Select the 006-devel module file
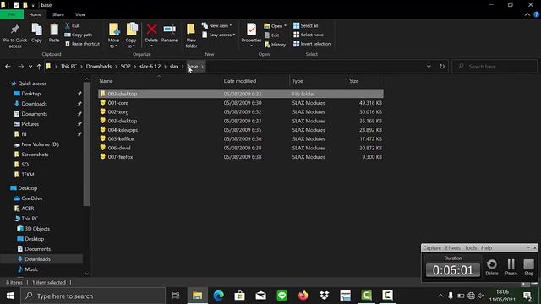This screenshot has height=304, width=541. [x=240, y=148]
